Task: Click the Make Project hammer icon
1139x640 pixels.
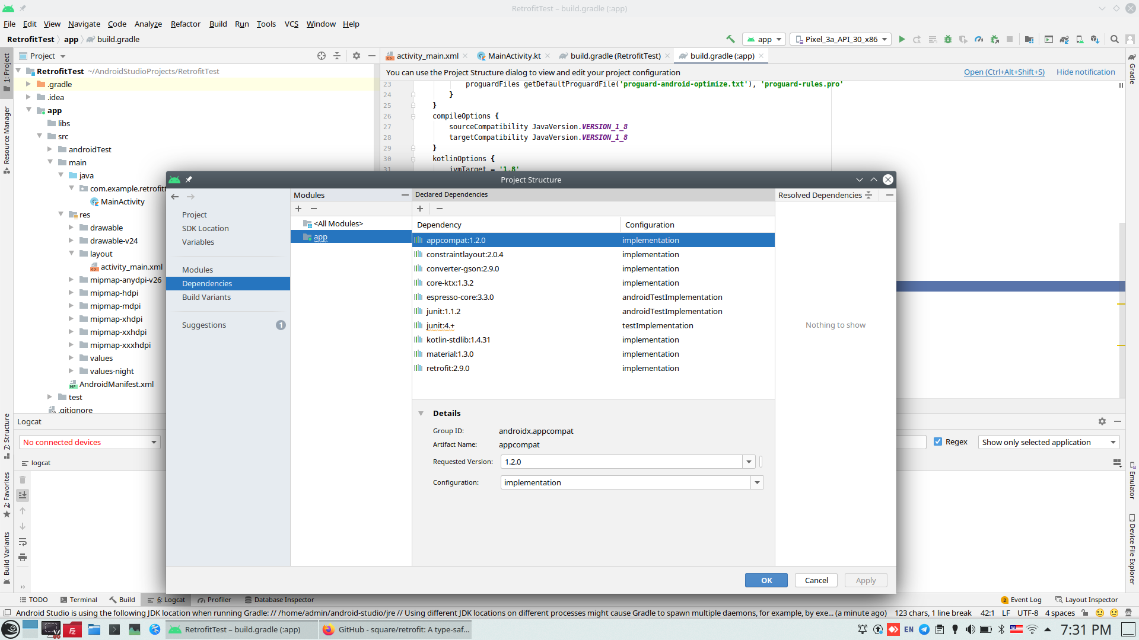Action: (730, 39)
